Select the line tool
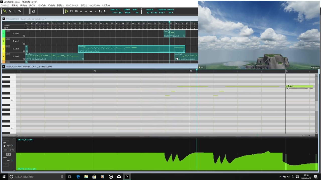 (x=15, y=11)
